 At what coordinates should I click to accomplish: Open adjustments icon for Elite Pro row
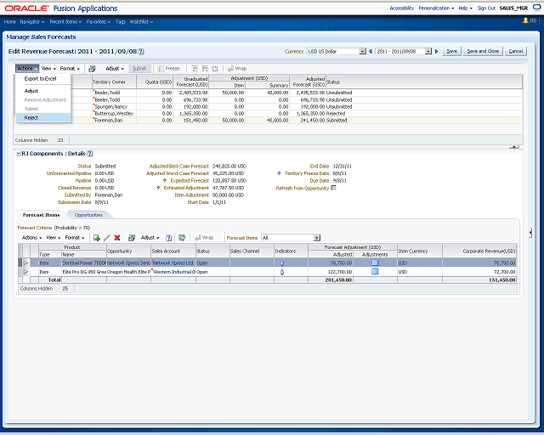375,272
